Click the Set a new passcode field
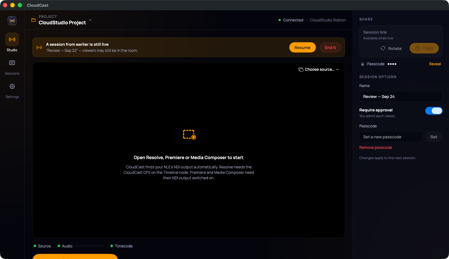Image resolution: width=449 pixels, height=259 pixels. point(391,137)
